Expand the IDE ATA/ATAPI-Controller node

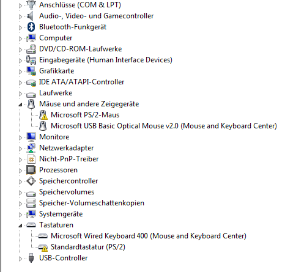pyautogui.click(x=20, y=83)
